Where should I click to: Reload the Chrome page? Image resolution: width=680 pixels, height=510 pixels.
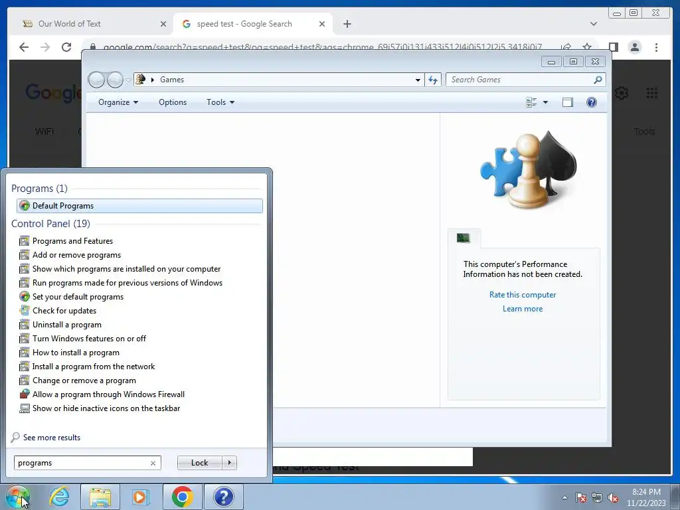[x=66, y=47]
